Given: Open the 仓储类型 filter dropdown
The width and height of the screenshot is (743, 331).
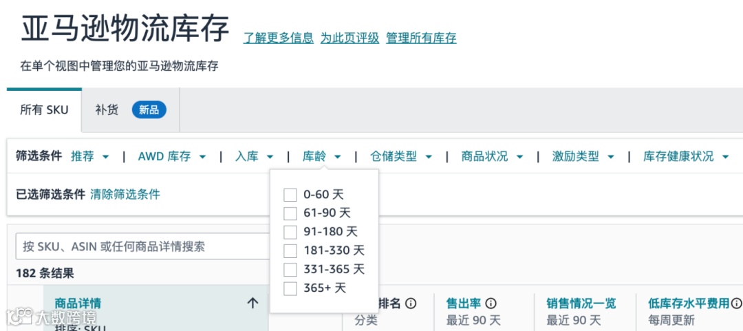Looking at the screenshot, I should (x=401, y=156).
